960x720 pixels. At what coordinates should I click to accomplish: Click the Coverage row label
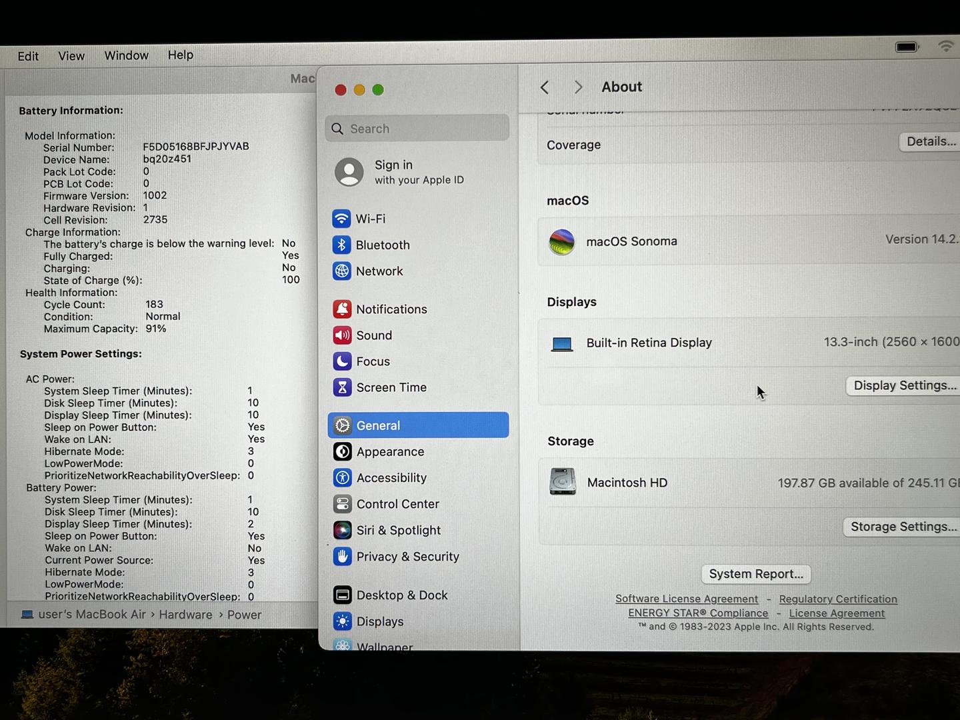573,145
